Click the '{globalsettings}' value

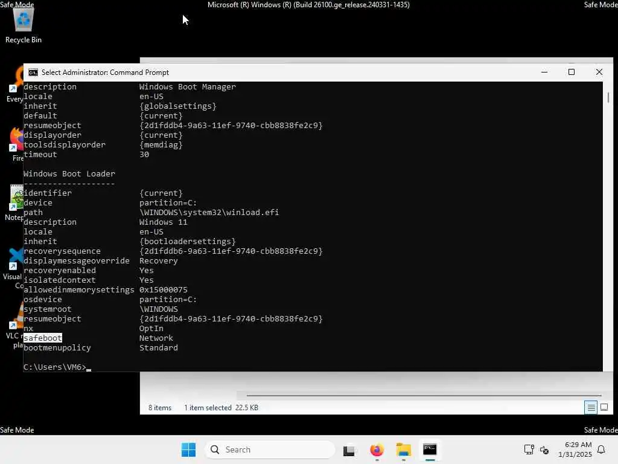pos(178,106)
